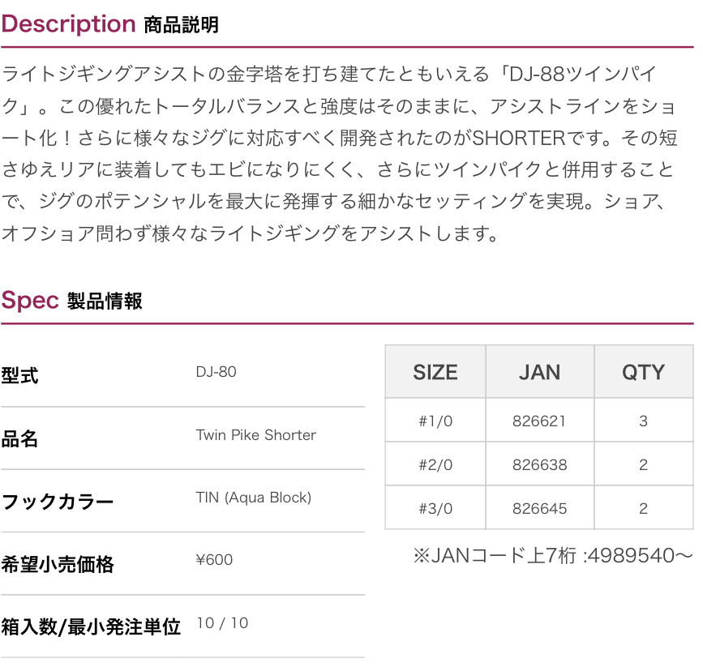Click JAN code 826638
The width and height of the screenshot is (703, 667).
click(x=539, y=465)
